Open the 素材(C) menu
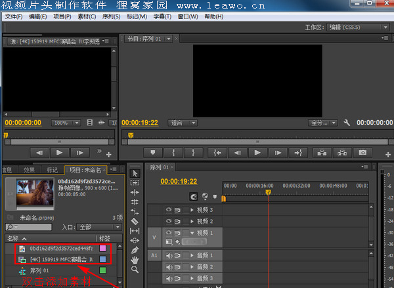 click(x=87, y=16)
